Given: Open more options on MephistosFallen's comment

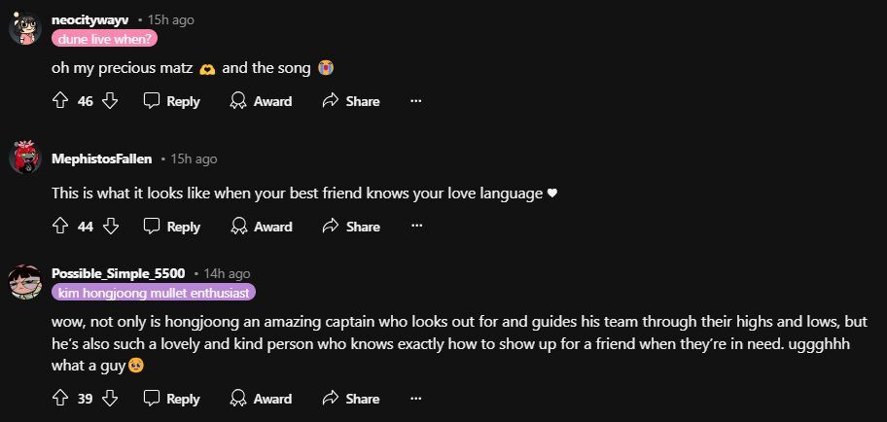Looking at the screenshot, I should [416, 227].
